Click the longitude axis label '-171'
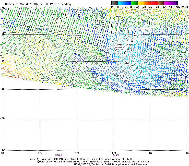The width and height of the screenshot is (189, 166). click(113, 153)
